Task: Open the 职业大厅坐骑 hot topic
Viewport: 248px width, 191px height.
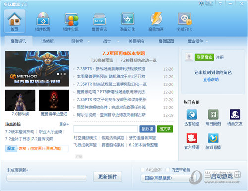Action: (x=50, y=132)
